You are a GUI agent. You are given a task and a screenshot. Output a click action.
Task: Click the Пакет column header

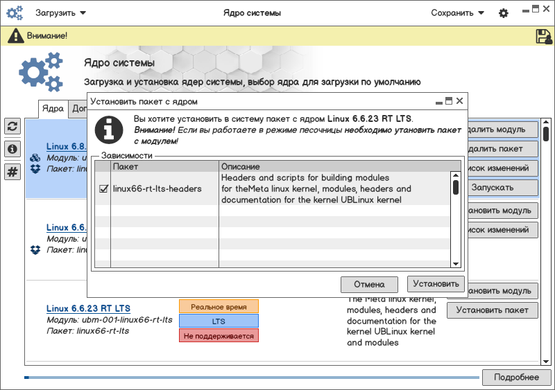[x=164, y=167]
